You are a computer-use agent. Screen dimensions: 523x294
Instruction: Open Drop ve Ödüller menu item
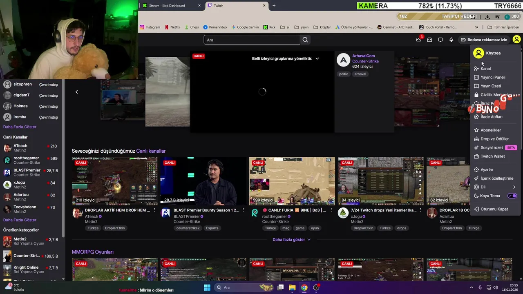point(495,139)
